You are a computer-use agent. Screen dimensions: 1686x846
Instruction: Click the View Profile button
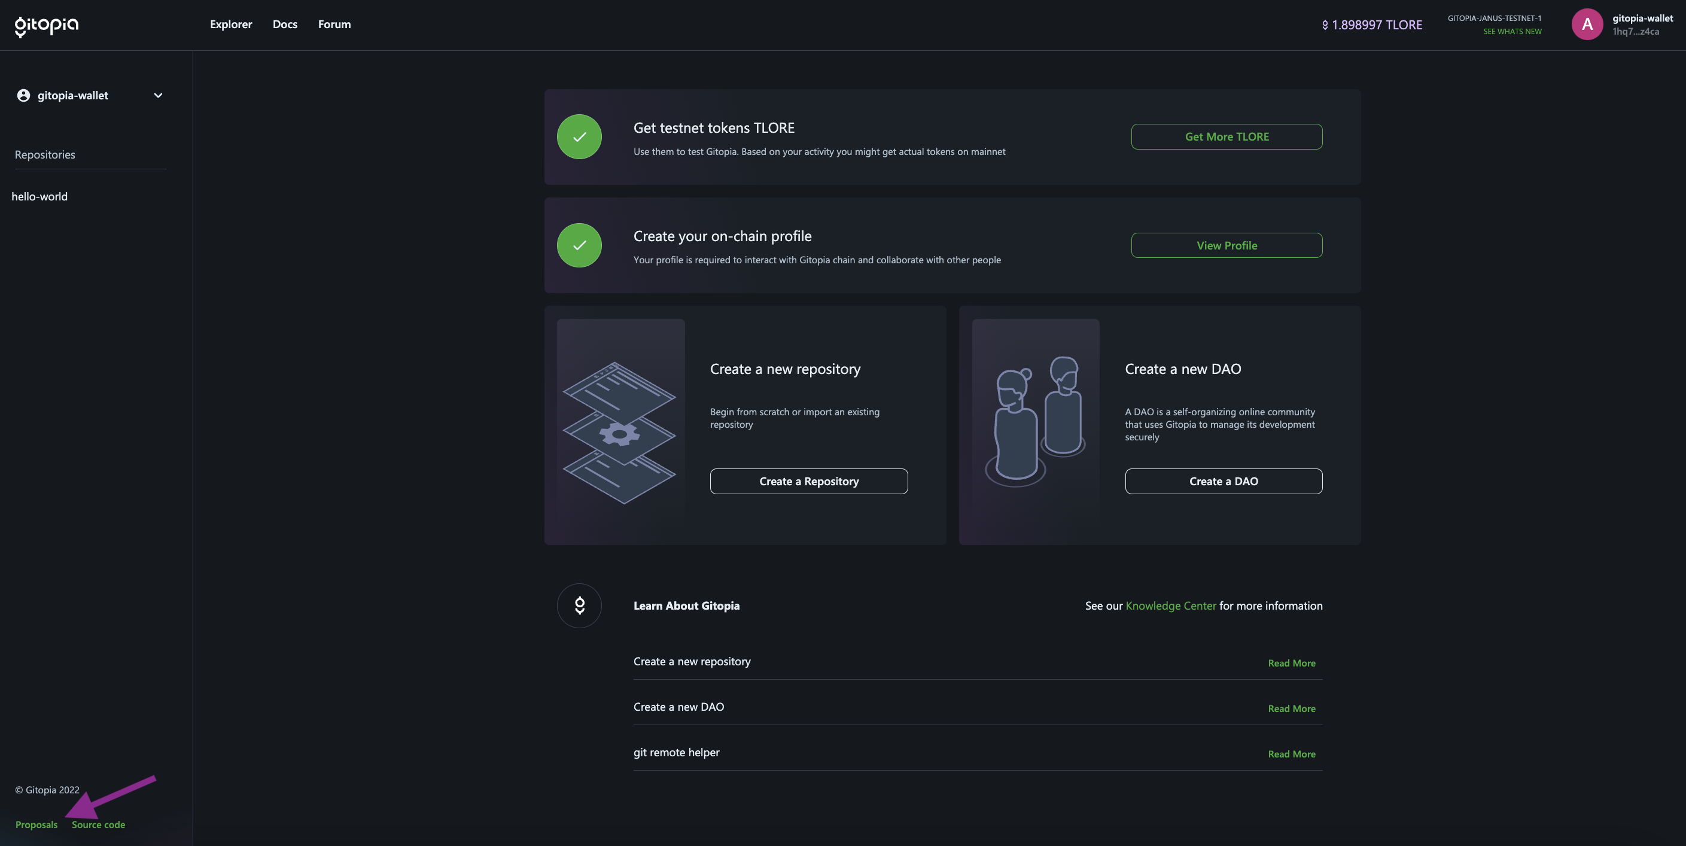[x=1227, y=245]
